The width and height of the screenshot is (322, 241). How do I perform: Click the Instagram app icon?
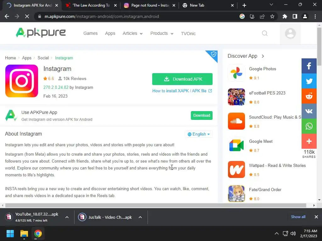tap(22, 81)
